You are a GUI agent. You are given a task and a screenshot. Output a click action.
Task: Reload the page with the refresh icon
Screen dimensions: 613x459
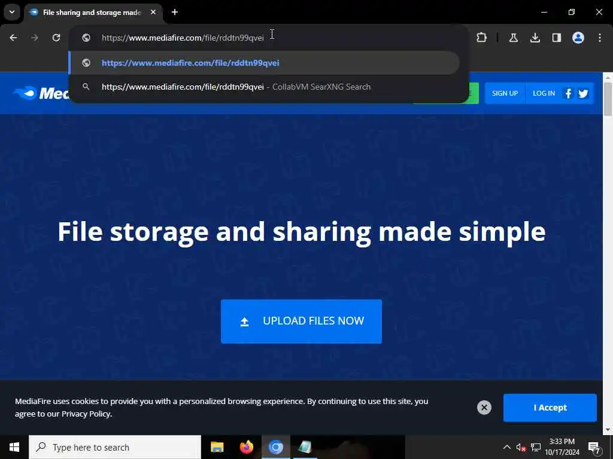tap(56, 38)
